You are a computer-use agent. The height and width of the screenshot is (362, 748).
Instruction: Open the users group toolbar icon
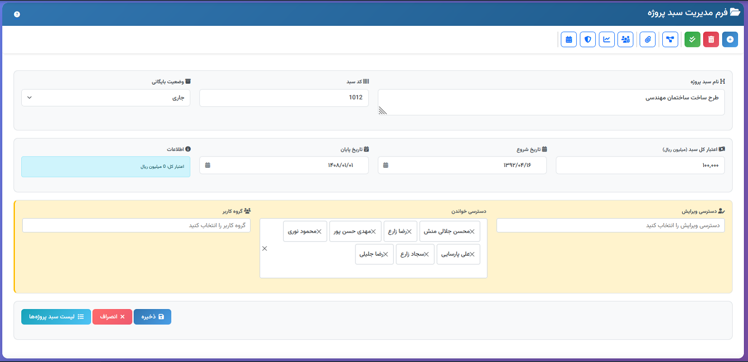626,39
